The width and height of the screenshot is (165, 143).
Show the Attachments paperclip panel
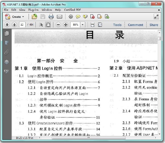(7, 52)
